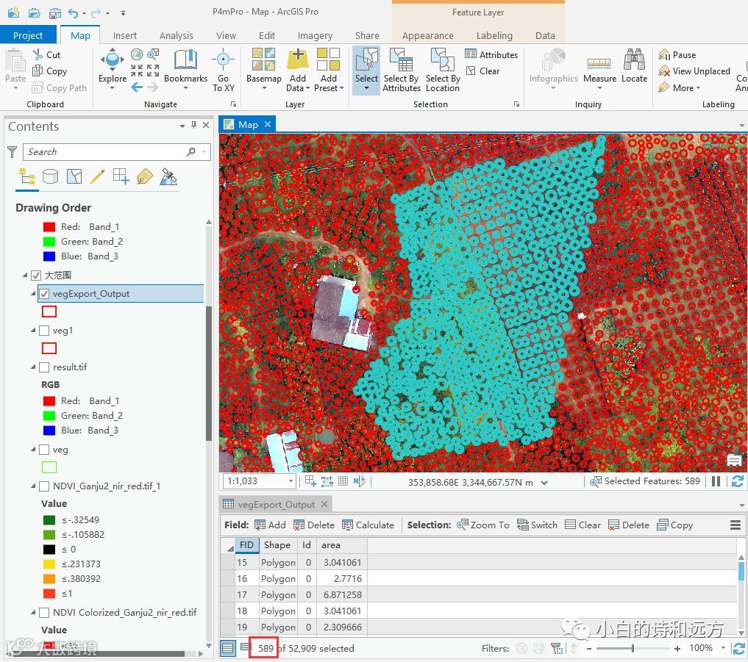Viewport: 748px width, 662px height.
Task: Zoom to selected features in status bar
Action: 595,481
